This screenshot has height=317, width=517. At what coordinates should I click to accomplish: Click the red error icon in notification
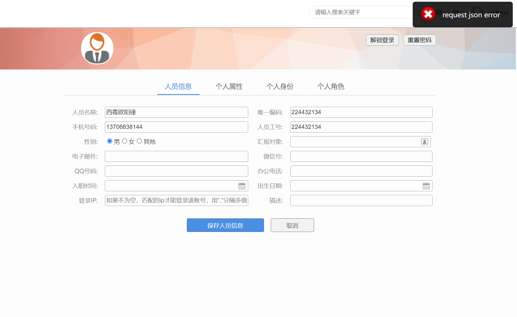point(428,14)
